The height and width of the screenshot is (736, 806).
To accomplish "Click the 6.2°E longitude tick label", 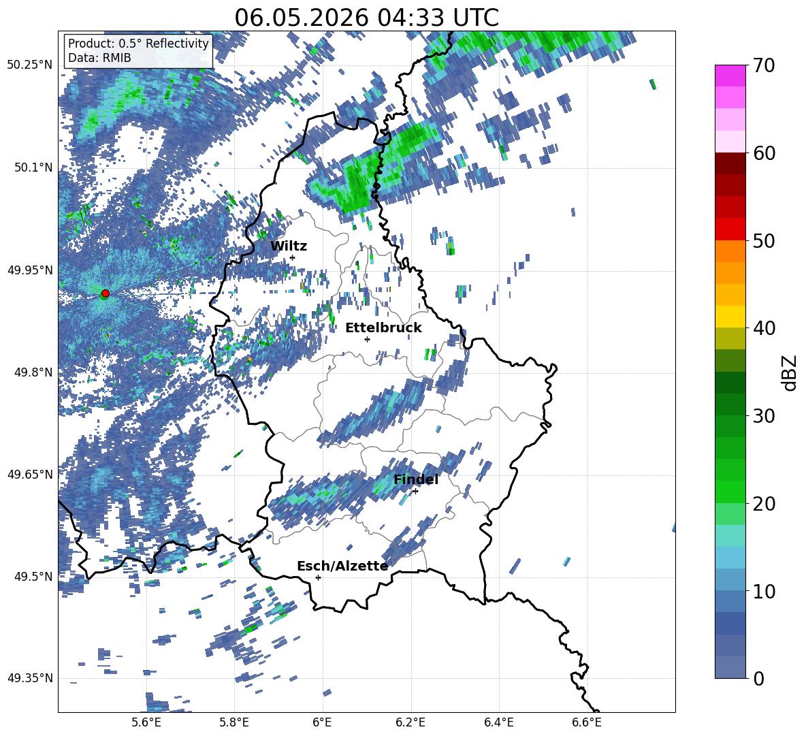I will coord(410,722).
